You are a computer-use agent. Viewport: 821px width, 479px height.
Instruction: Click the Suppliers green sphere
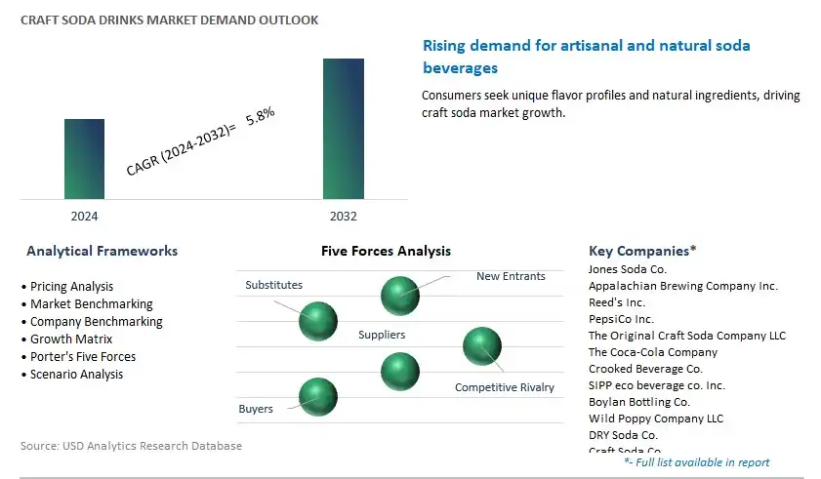click(x=400, y=372)
